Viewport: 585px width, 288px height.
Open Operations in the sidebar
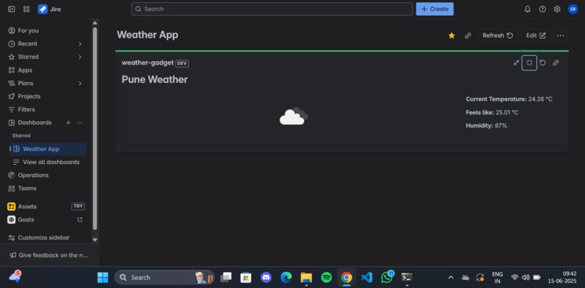pos(33,175)
